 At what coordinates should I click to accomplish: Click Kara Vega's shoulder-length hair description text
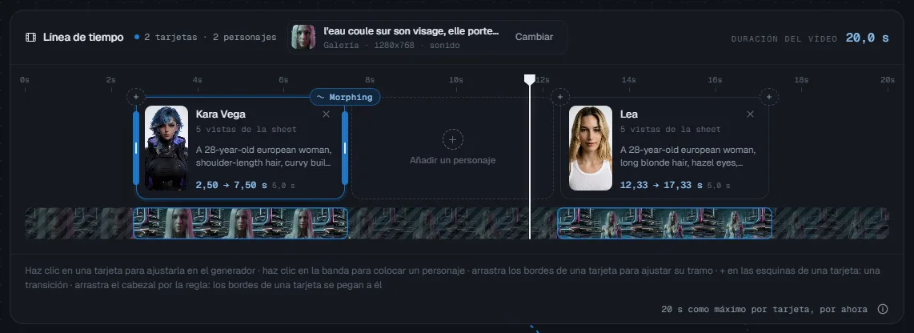click(264, 156)
